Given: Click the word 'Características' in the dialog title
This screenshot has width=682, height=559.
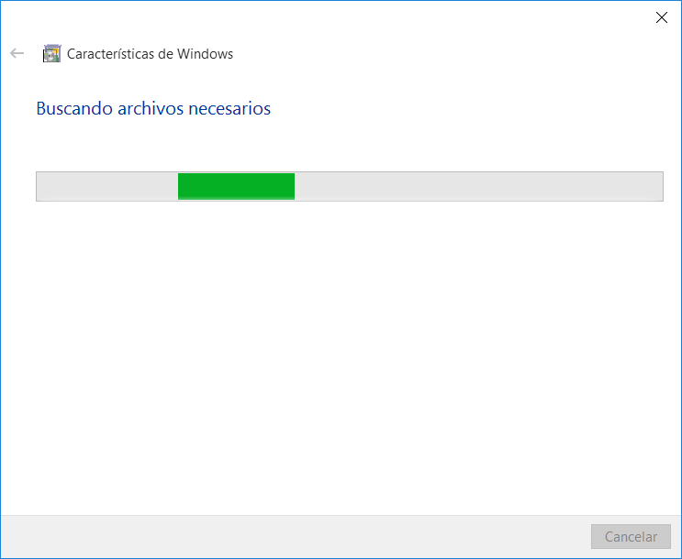Looking at the screenshot, I should click(110, 54).
